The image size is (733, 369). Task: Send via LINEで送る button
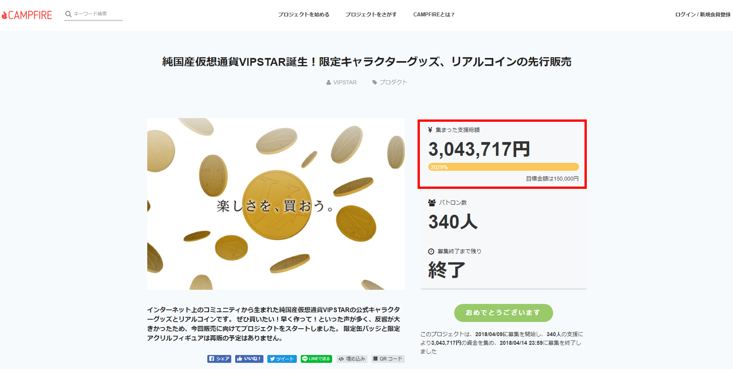click(316, 359)
